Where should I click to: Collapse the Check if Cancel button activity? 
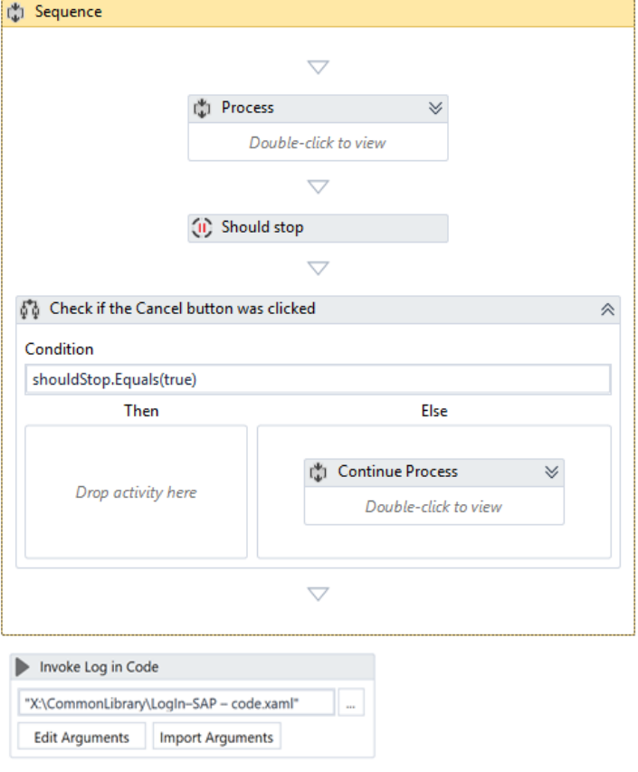pos(608,310)
